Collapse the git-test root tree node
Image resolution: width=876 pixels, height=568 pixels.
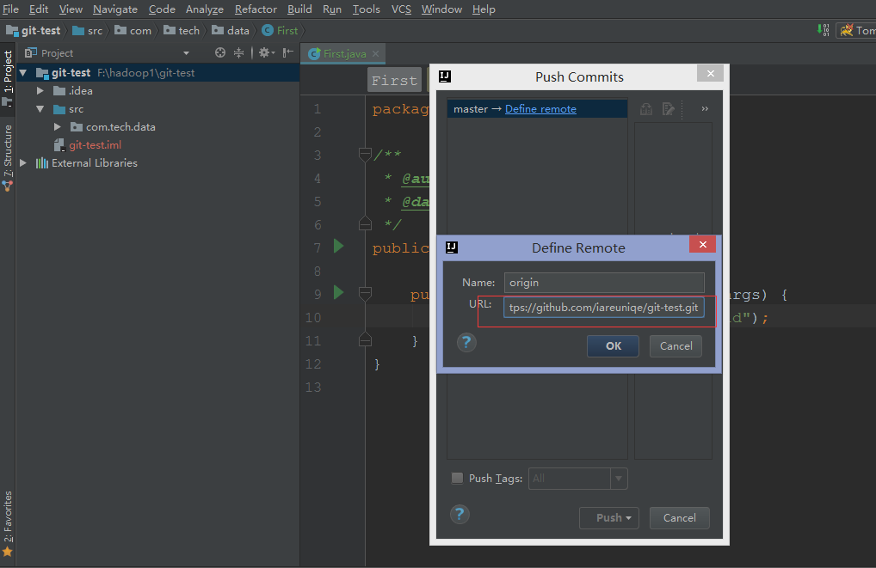click(x=23, y=72)
